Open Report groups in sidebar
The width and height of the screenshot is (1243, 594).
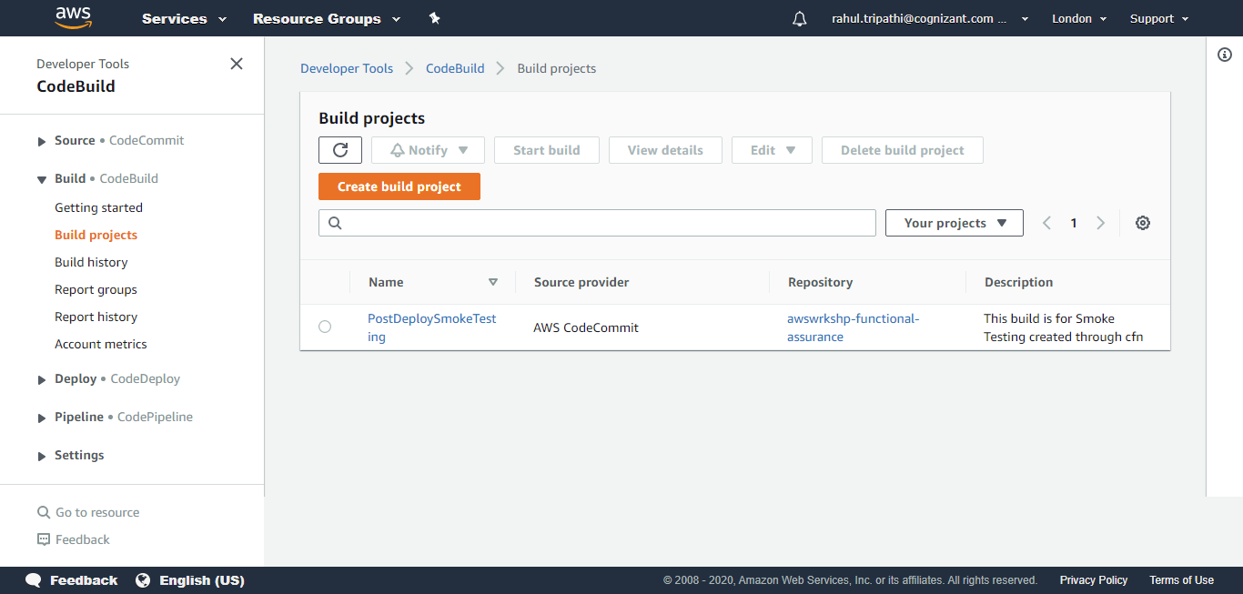coord(96,289)
